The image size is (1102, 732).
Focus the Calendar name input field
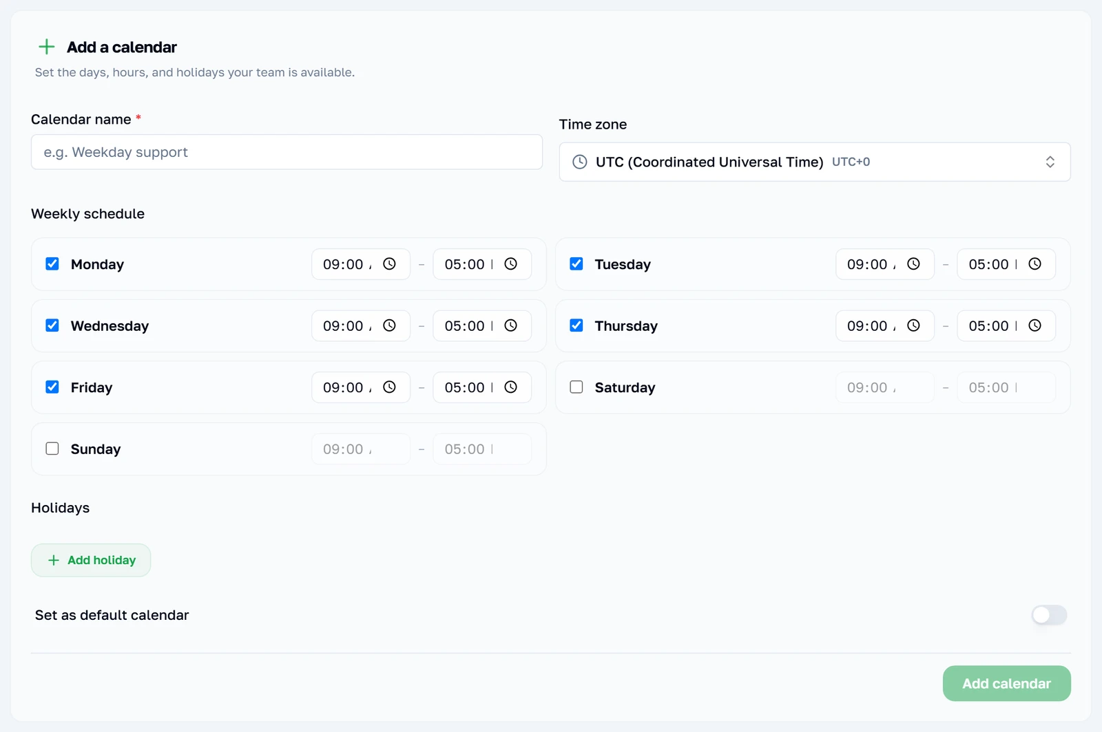click(x=287, y=152)
